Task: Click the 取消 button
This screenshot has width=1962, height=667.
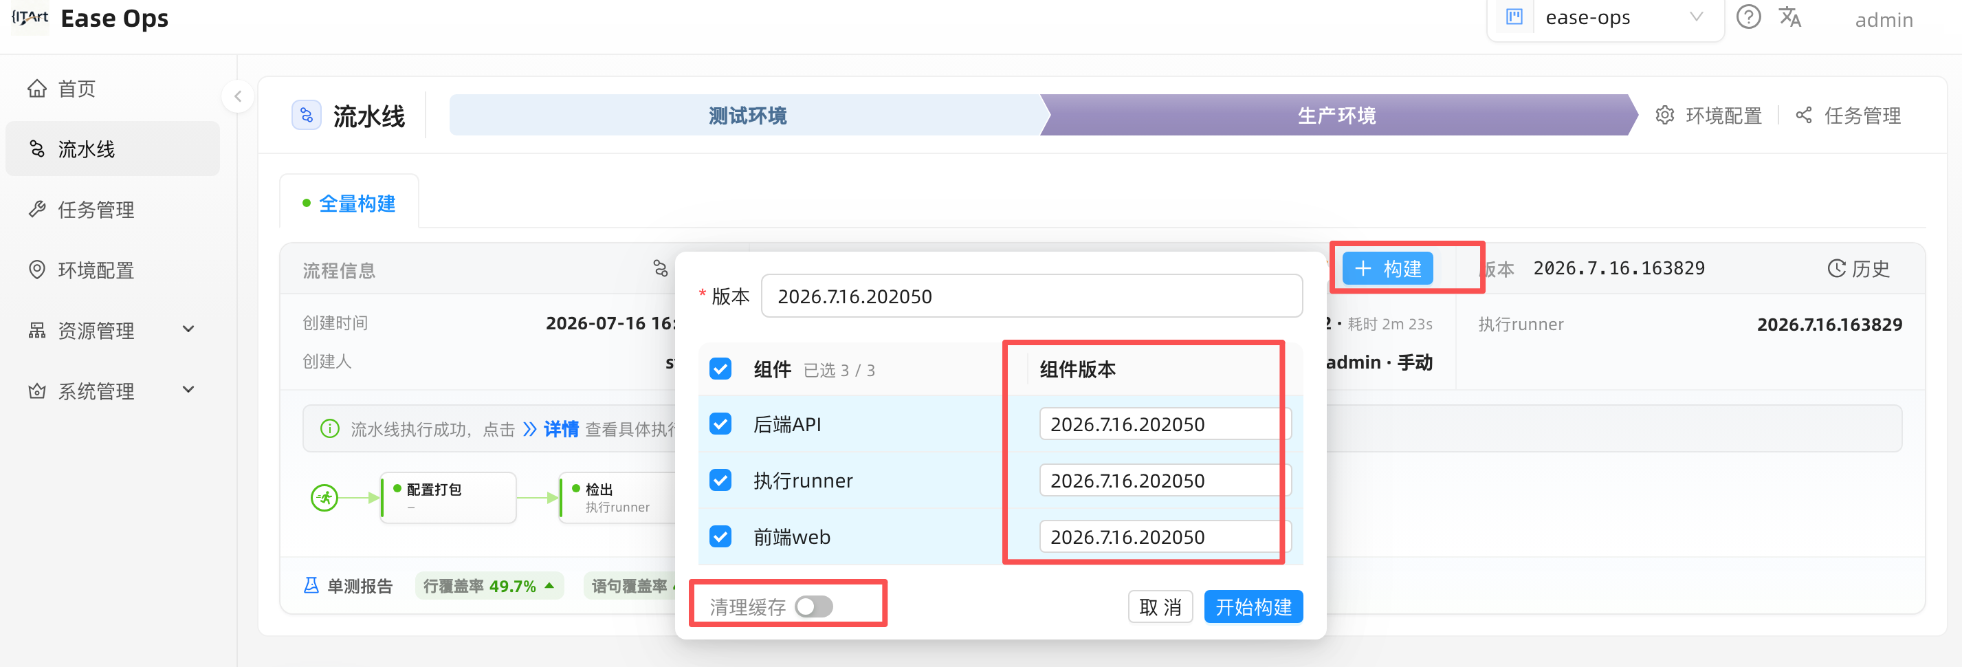Action: 1160,606
